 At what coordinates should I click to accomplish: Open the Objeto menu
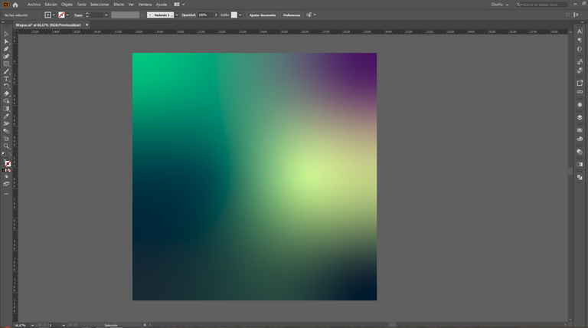point(67,5)
